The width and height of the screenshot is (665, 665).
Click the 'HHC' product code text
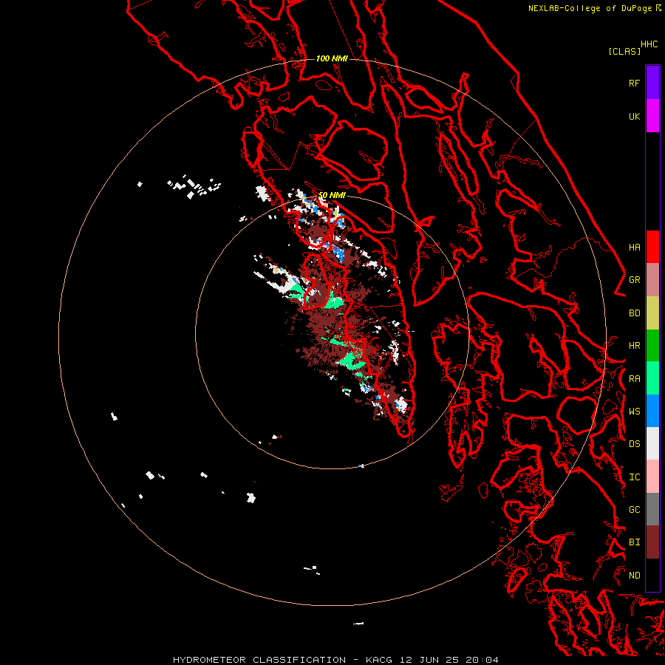[x=649, y=44]
